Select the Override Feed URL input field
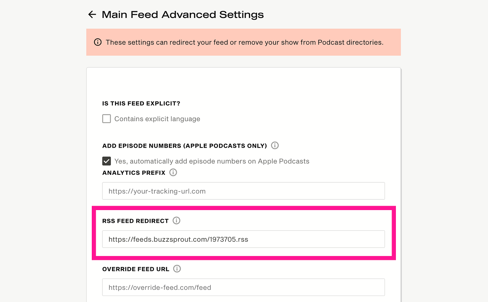Screen dimensions: 488x302 point(243,287)
